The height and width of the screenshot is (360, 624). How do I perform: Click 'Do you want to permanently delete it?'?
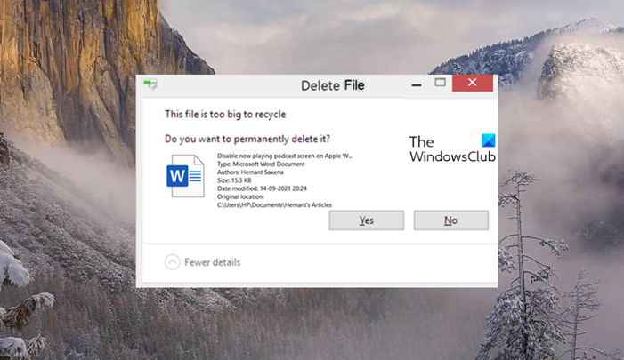point(247,139)
